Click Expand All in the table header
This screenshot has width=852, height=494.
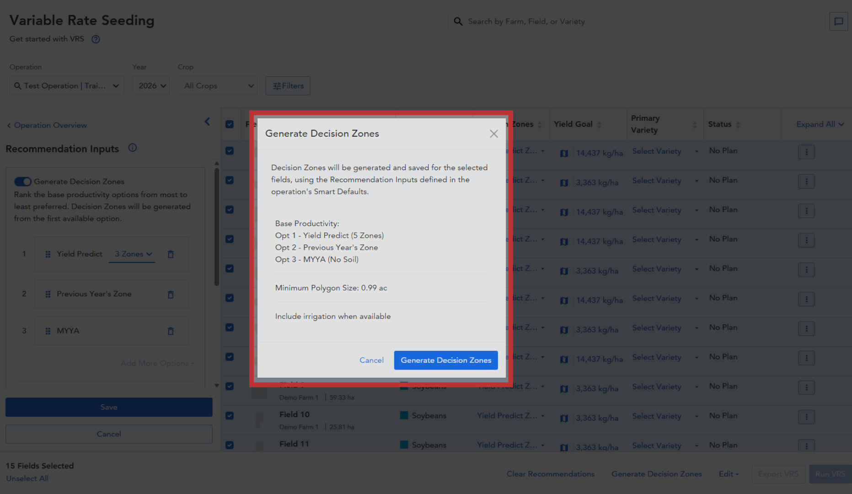pyautogui.click(x=820, y=124)
